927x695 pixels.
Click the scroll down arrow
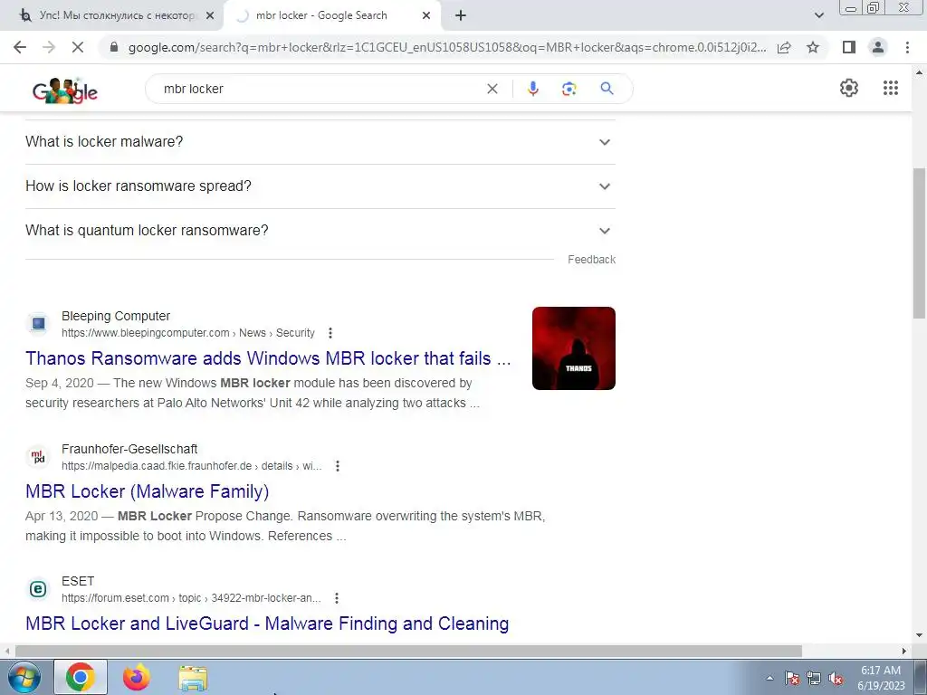[920, 636]
